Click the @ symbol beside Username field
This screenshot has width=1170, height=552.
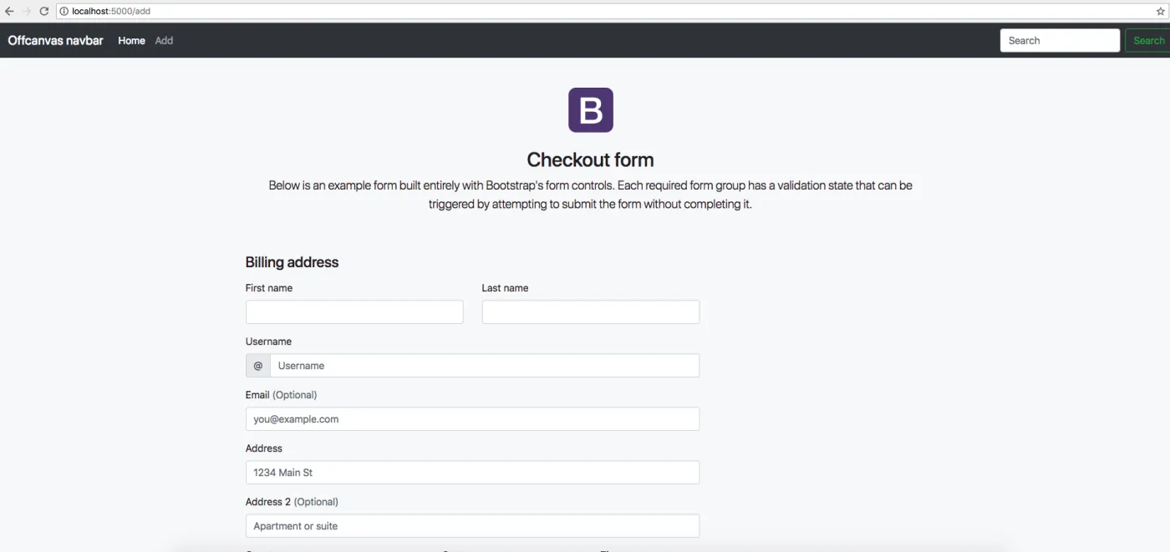point(257,366)
